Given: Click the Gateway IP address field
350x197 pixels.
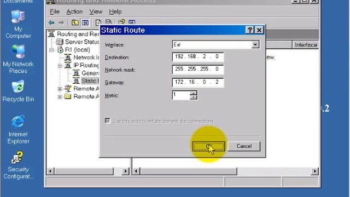Looking at the screenshot, I should point(198,82).
